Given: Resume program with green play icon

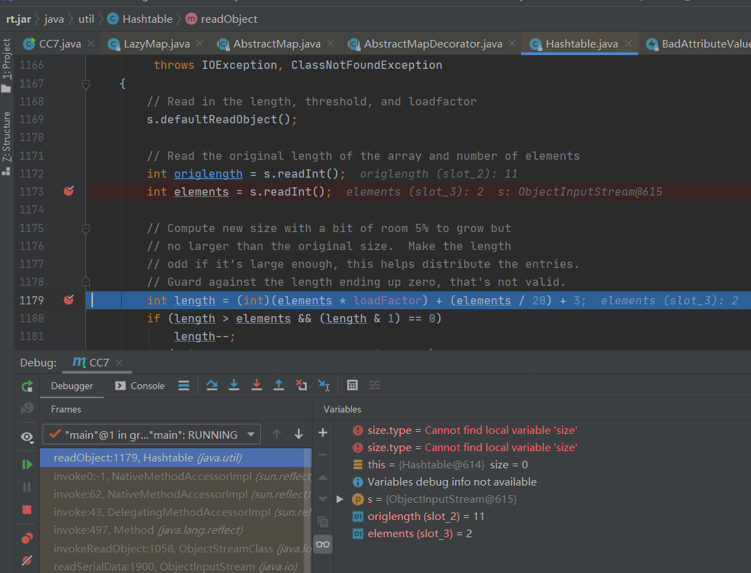Looking at the screenshot, I should click(x=28, y=464).
